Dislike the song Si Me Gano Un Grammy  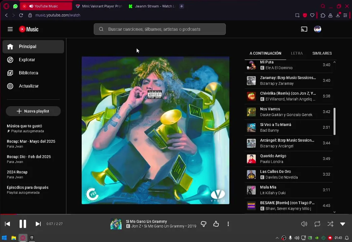coord(204,224)
